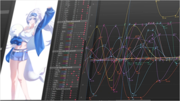Collapse the R Arm [Movement] group
Viewport: 180px width, 101px height.
click(x=63, y=21)
